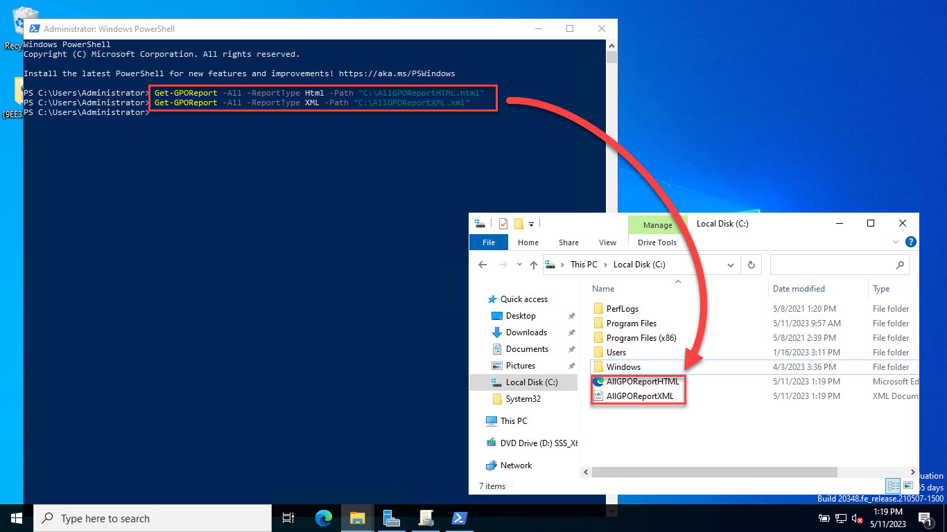Switch to the View tab
Image resolution: width=947 pixels, height=532 pixels.
pyautogui.click(x=607, y=242)
